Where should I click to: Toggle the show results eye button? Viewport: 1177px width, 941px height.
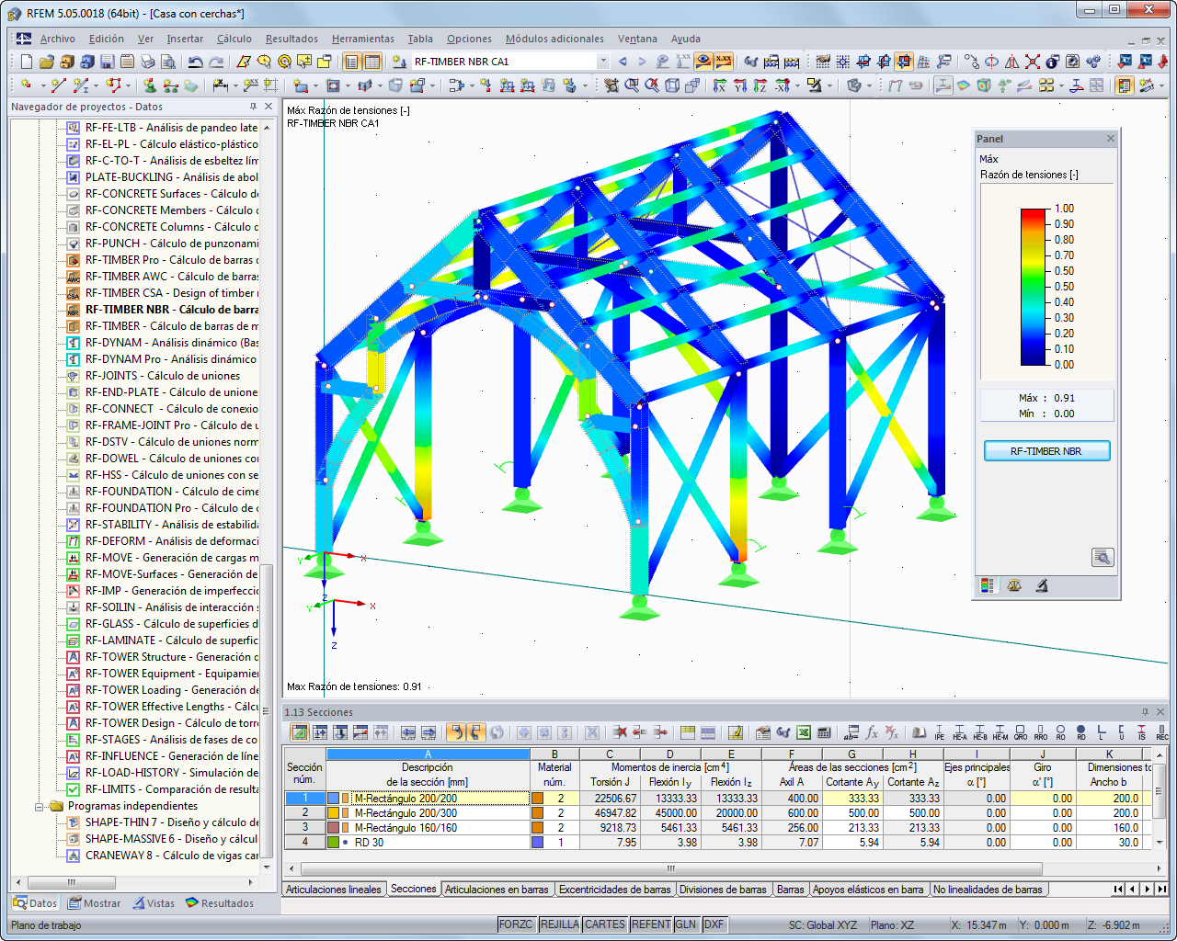(703, 62)
